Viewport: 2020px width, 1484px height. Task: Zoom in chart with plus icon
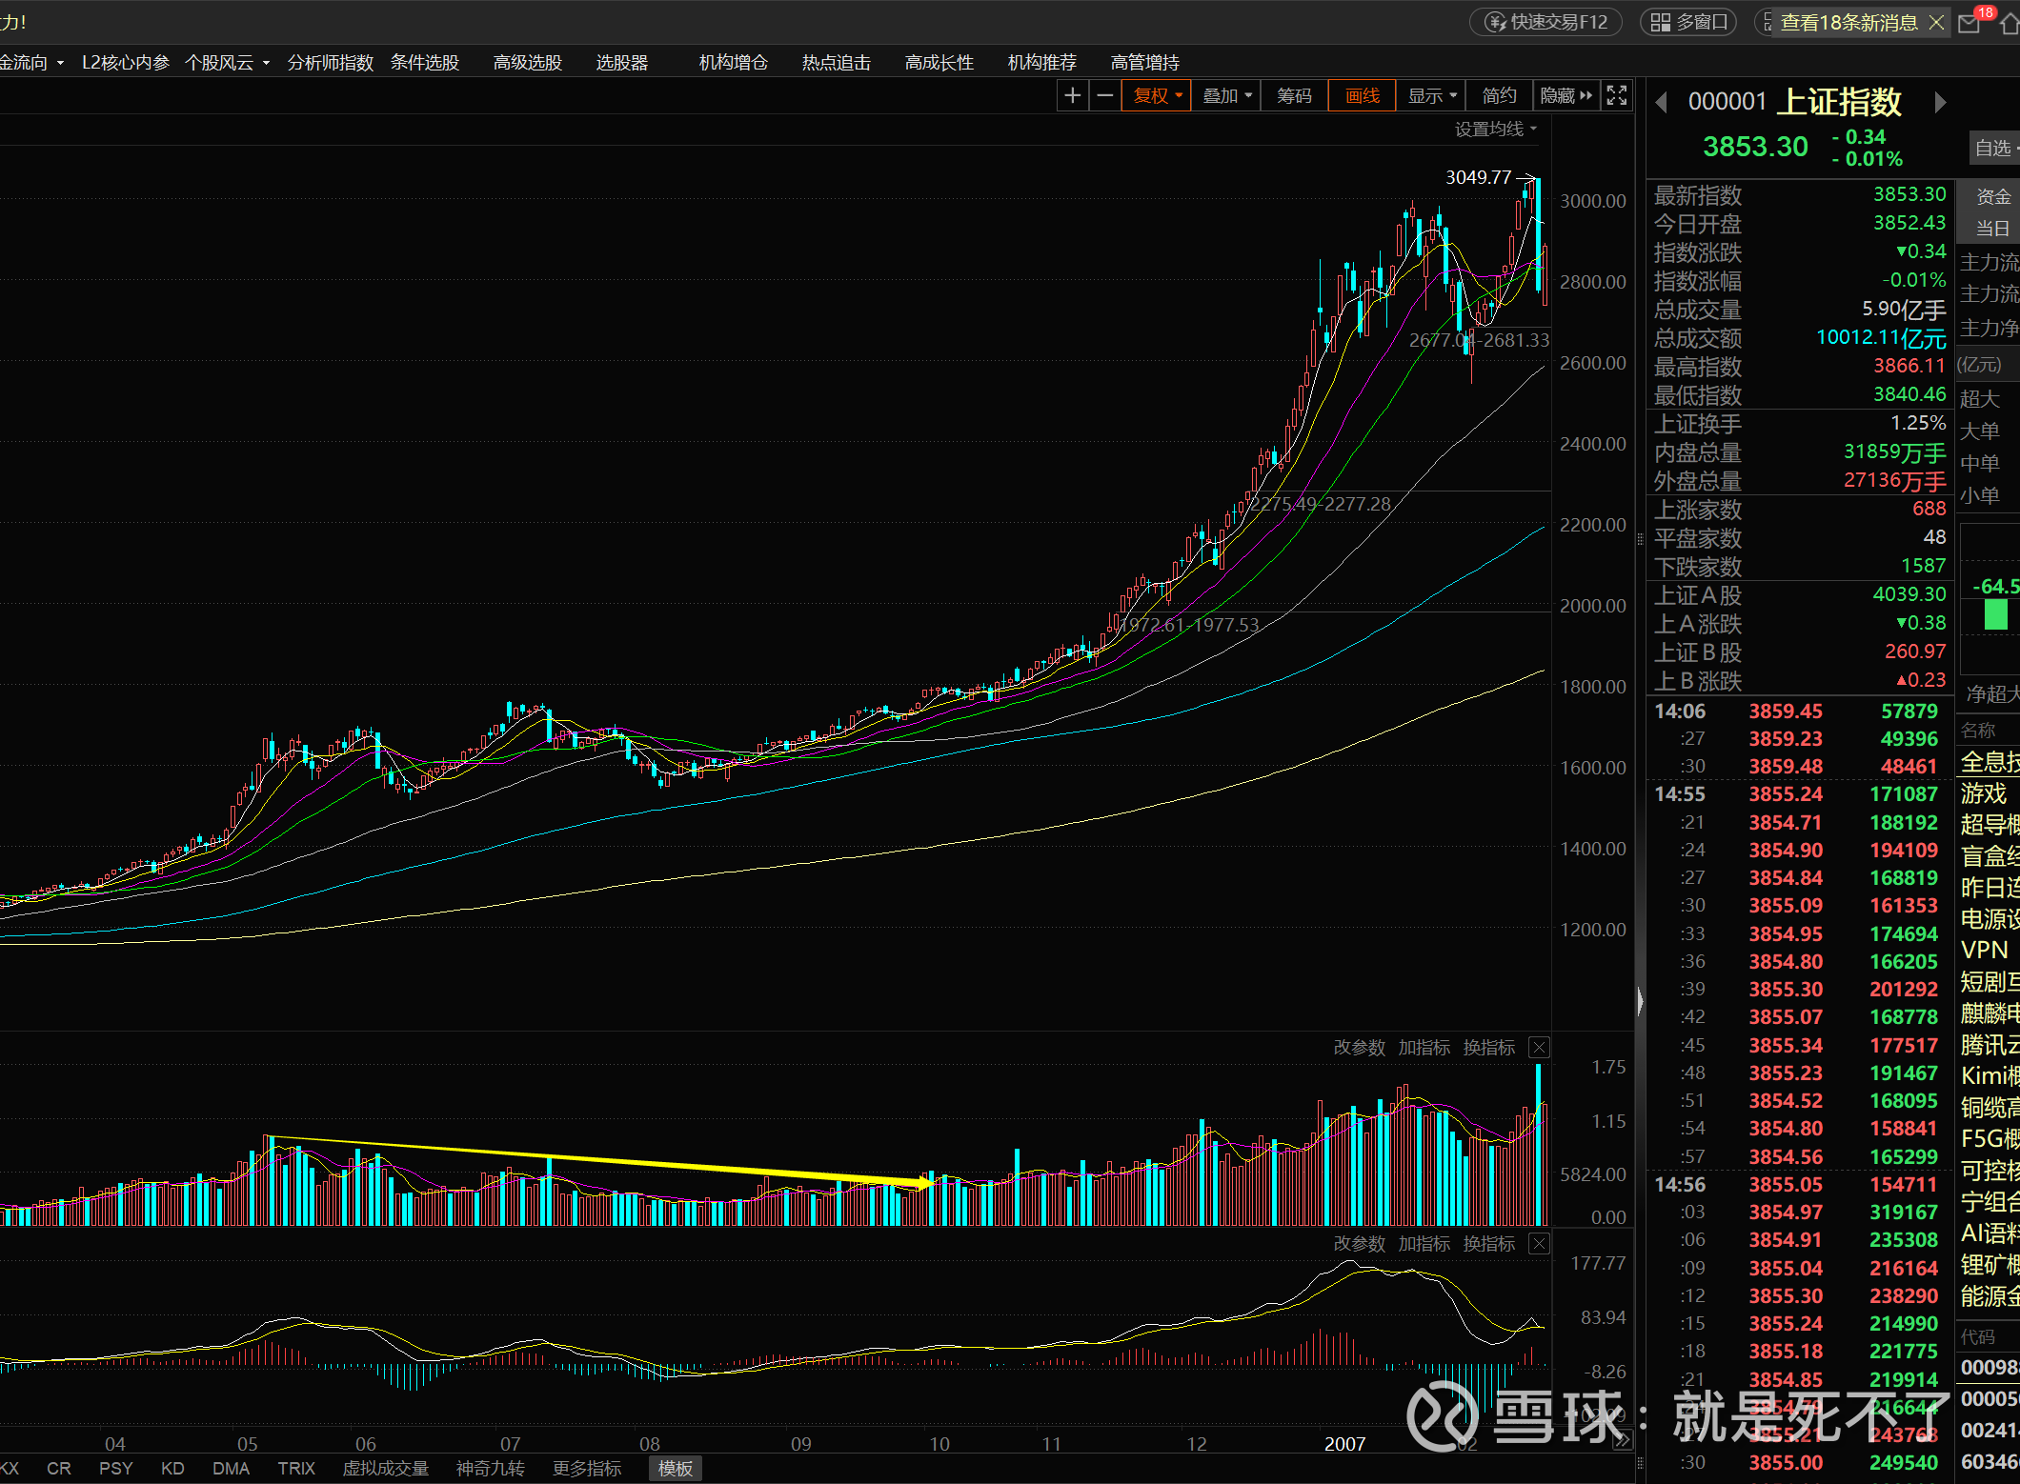pos(1073,95)
